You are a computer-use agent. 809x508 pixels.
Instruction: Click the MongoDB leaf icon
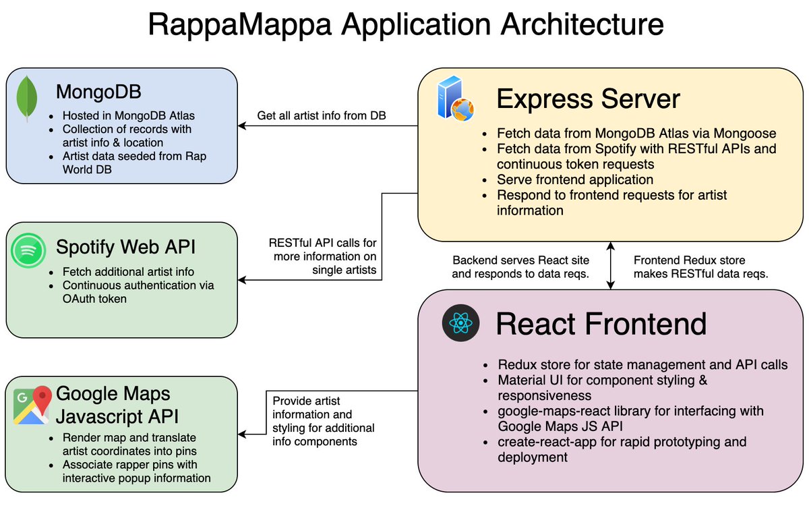pyautogui.click(x=27, y=99)
